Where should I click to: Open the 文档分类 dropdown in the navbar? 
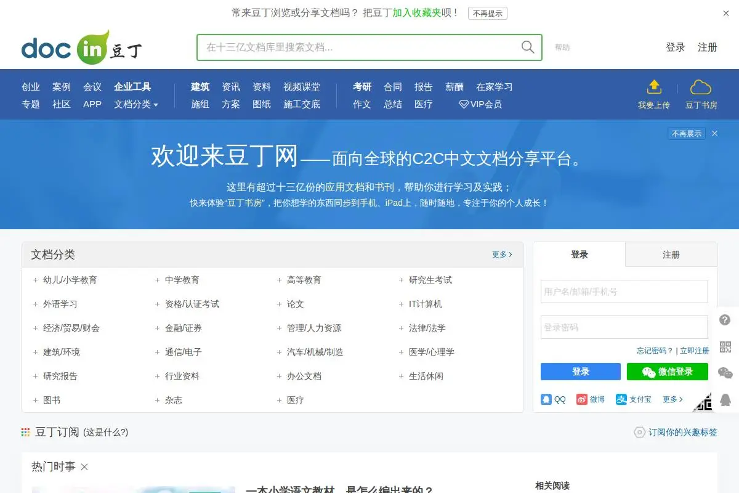(136, 104)
